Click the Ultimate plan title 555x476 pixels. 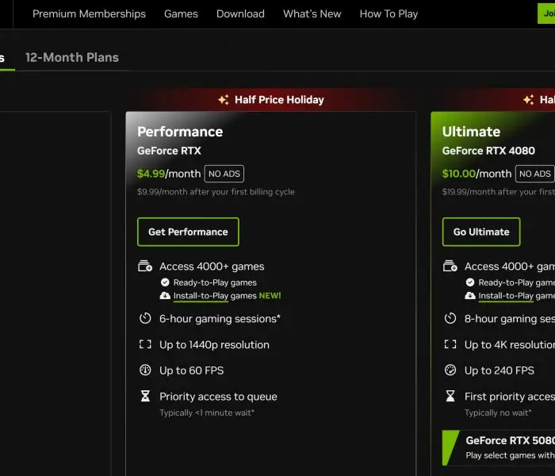471,132
